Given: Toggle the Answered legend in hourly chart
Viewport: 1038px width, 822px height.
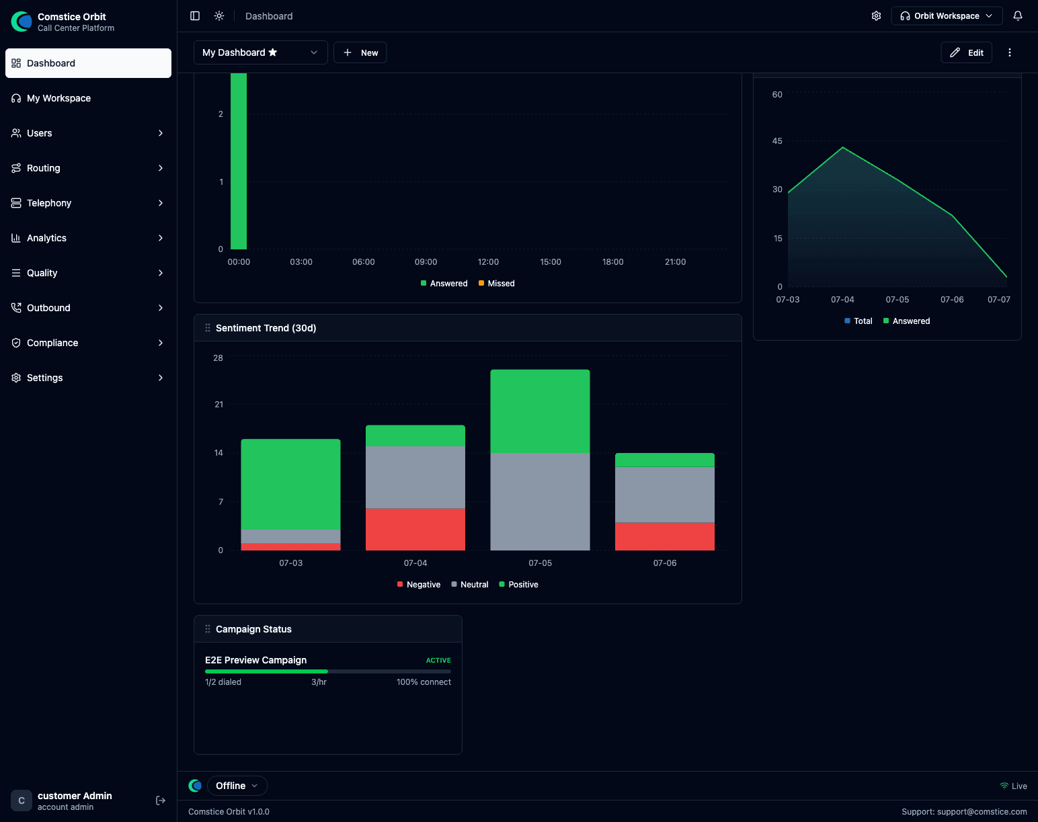Looking at the screenshot, I should tap(444, 284).
